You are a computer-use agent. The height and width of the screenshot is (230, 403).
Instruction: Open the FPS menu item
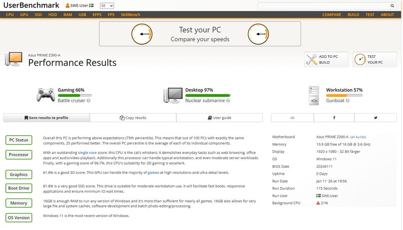pyautogui.click(x=111, y=15)
